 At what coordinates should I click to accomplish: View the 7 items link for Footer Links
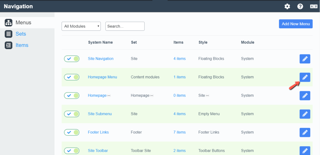click(x=179, y=132)
